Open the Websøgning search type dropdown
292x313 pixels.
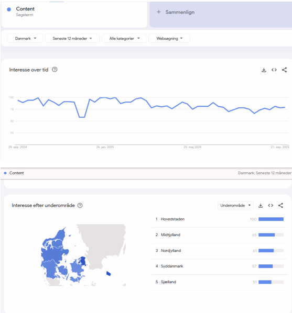(169, 38)
